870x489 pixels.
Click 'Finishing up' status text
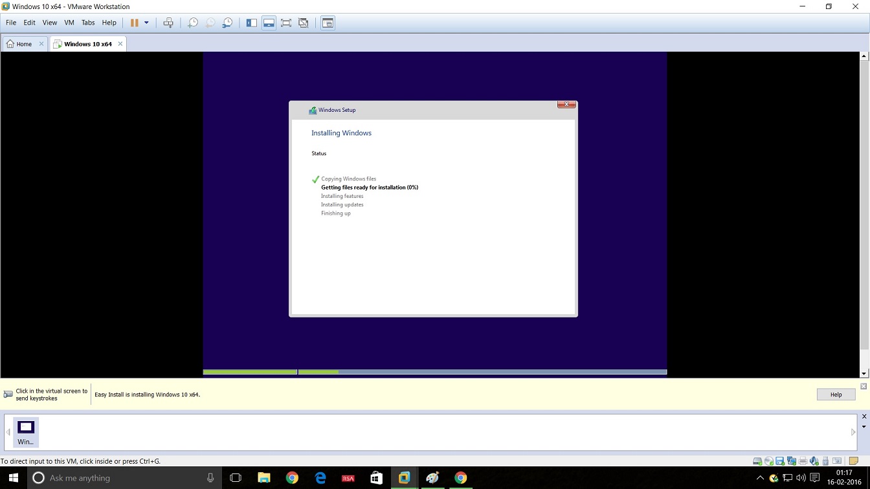(x=336, y=213)
